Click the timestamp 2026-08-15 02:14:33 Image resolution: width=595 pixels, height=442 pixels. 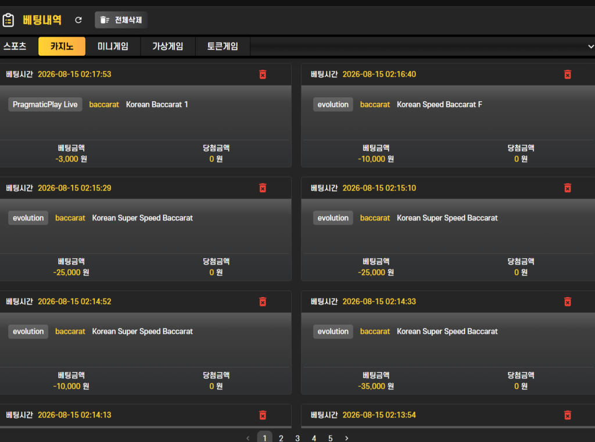click(379, 301)
